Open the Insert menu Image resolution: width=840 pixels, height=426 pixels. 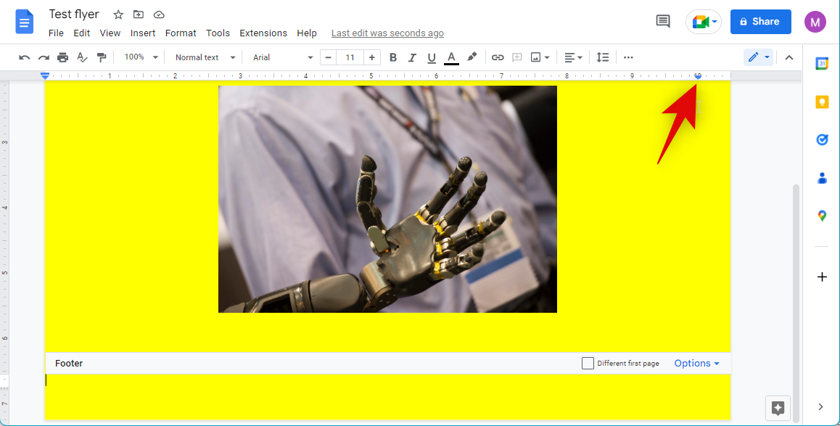[143, 33]
